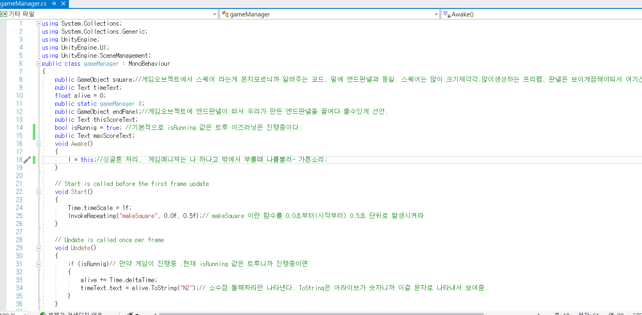Click 'isRunnig' inside the if condition, line 31
The image size is (642, 315).
point(93,264)
